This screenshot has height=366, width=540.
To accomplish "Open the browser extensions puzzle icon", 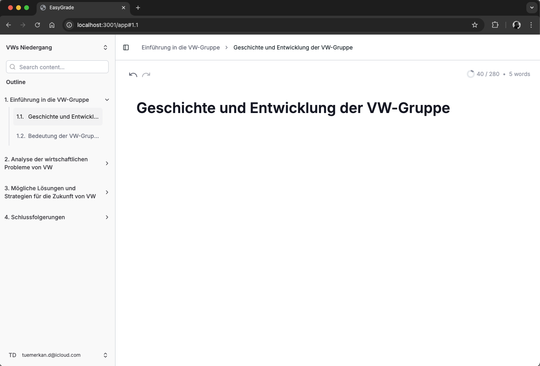I will tap(495, 25).
